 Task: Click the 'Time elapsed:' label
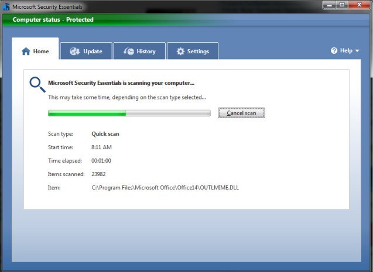(64, 161)
